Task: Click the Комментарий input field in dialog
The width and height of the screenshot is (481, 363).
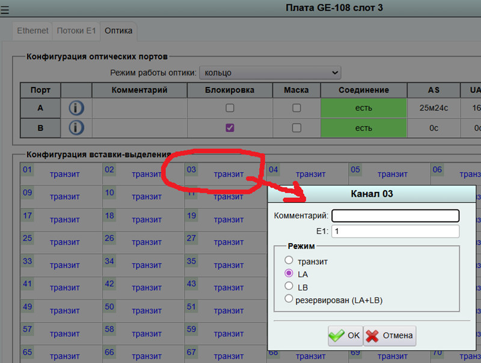Action: click(x=395, y=215)
